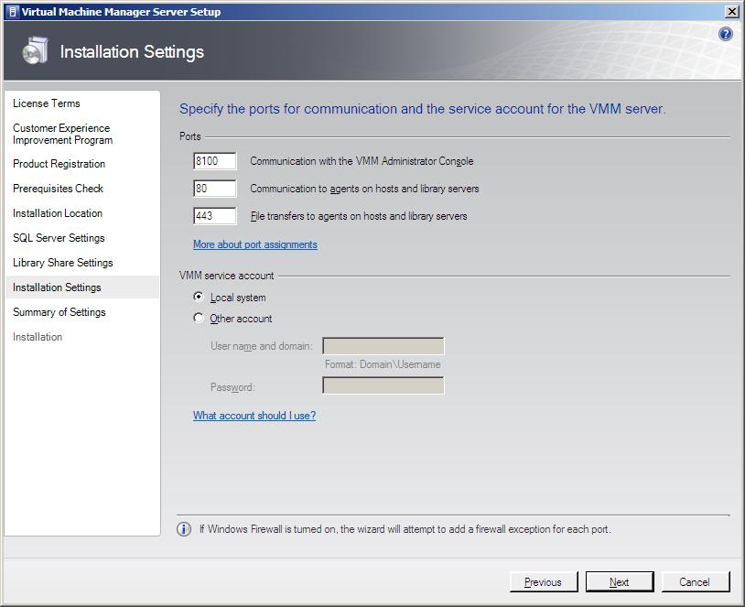The width and height of the screenshot is (745, 607).
Task: Click the blue help question mark icon
Action: (726, 34)
